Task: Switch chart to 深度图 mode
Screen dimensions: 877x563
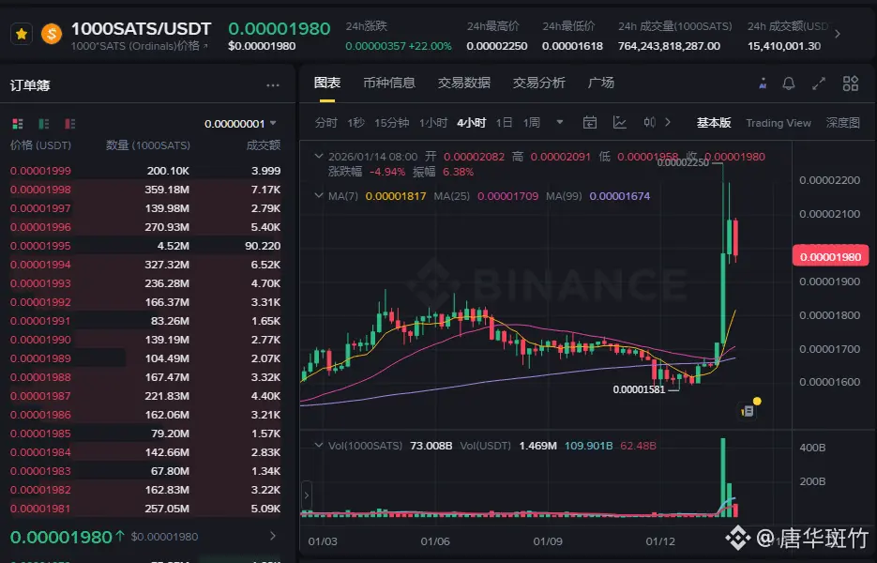Action: pos(843,123)
